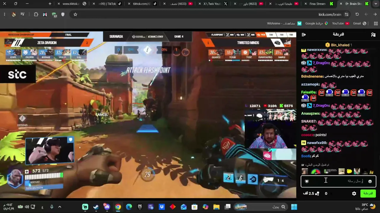380x213 pixels.
Task: Open volume control in system tray
Action: [27, 207]
